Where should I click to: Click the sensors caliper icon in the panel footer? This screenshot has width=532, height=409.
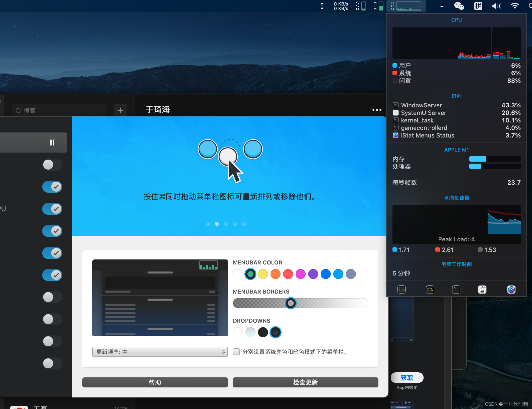(x=482, y=289)
